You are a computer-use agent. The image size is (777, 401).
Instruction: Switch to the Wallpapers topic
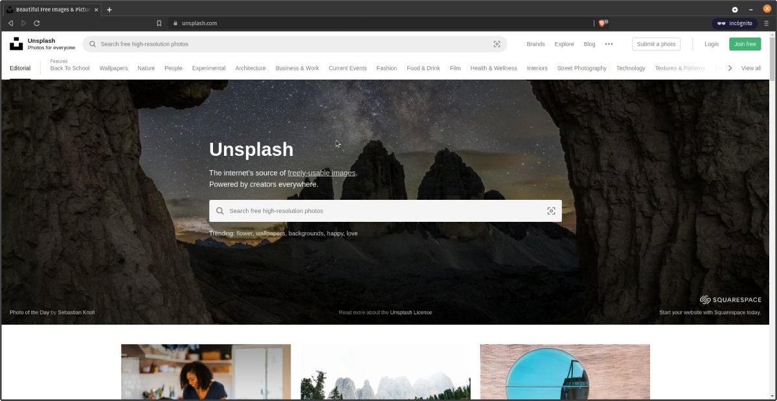click(113, 68)
